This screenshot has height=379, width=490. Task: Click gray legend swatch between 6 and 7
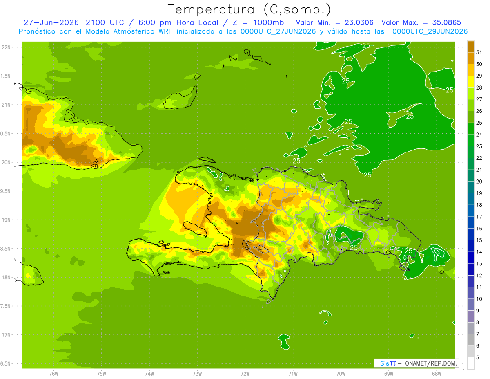pos(471,340)
